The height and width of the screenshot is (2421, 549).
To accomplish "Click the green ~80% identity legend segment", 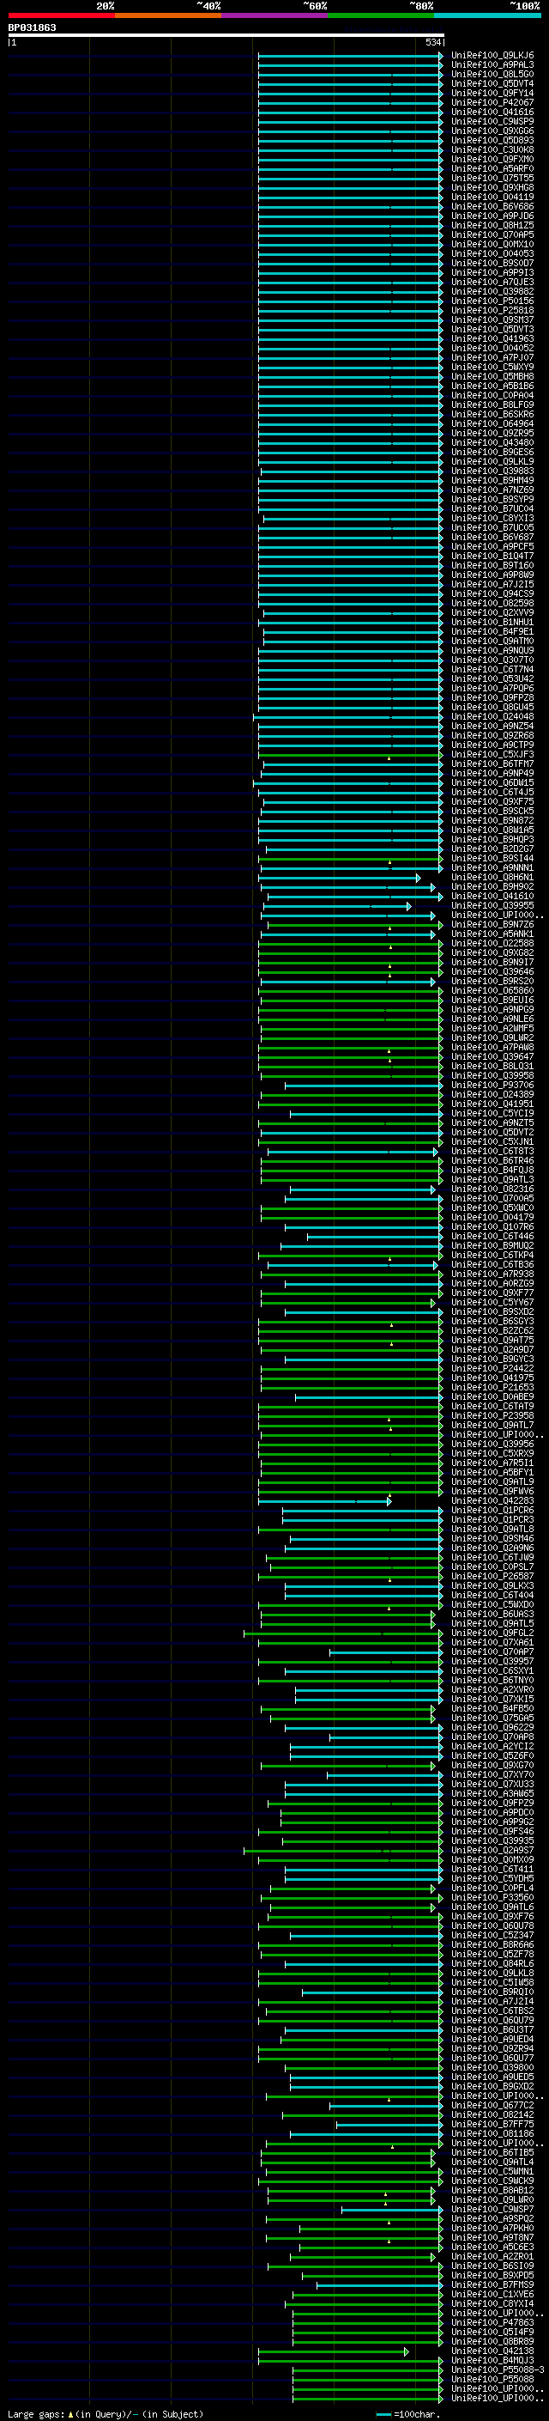I will click(381, 15).
